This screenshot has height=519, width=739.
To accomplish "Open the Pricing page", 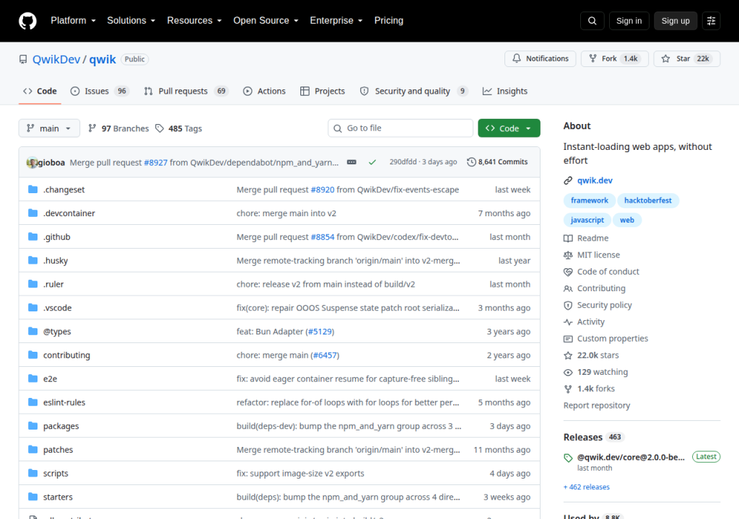I will pyautogui.click(x=389, y=21).
